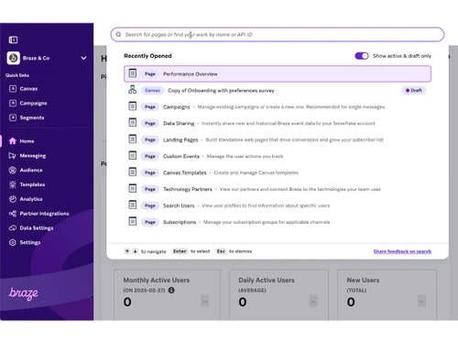Open the Audience menu
The image size is (458, 344).
coord(31,170)
